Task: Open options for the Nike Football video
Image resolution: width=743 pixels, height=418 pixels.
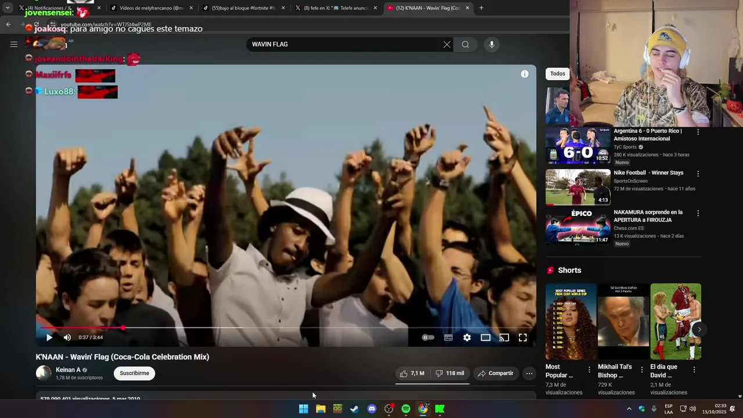Action: [x=698, y=174]
